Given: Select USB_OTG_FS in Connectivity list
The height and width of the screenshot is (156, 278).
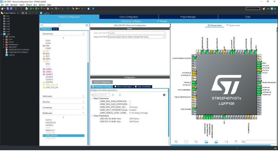Looking at the screenshot, I should tap(51, 85).
